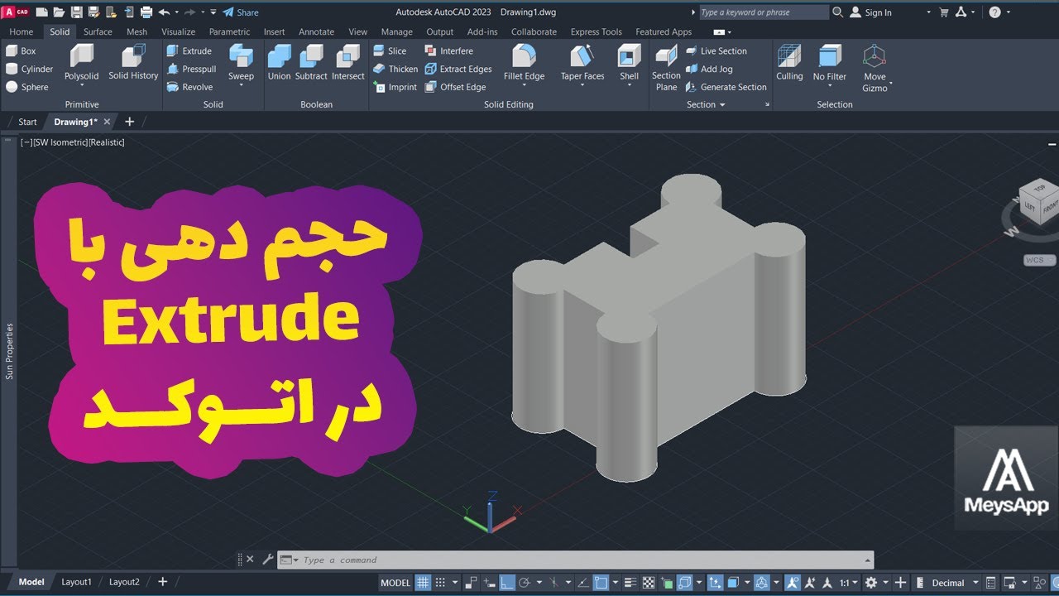Screen dimensions: 1059x596
Task: Select the Sphere primitive tool
Action: [x=27, y=87]
